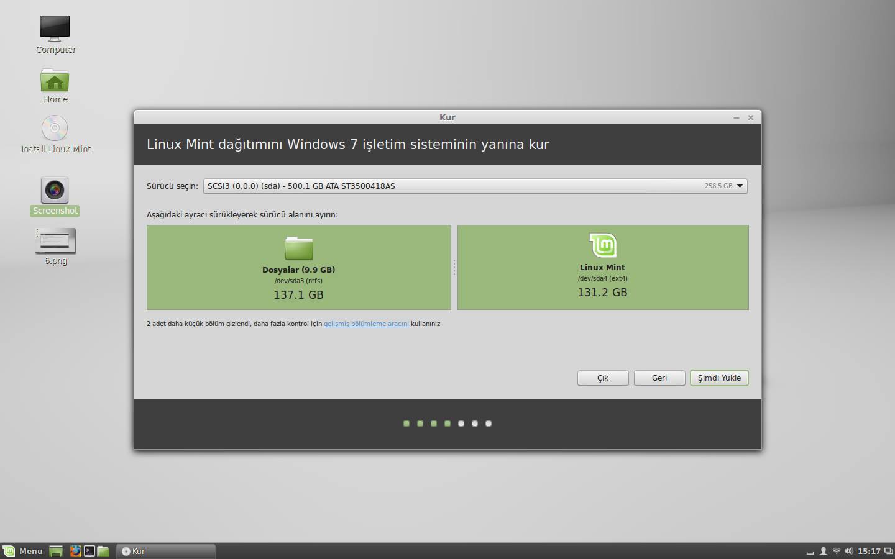This screenshot has width=895, height=559.
Task: Open the gelişmiş bölümleme aracı link
Action: click(x=366, y=324)
